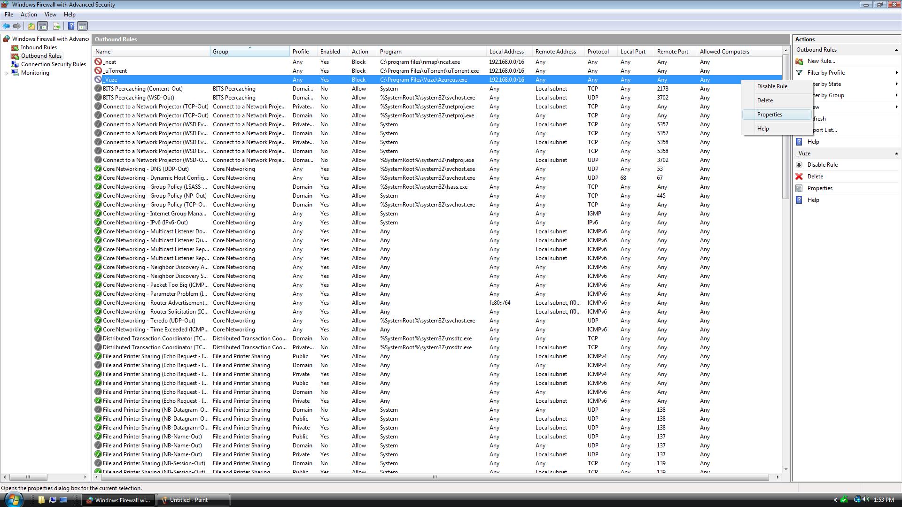Click the blocked ncat rule red icon

(x=98, y=61)
